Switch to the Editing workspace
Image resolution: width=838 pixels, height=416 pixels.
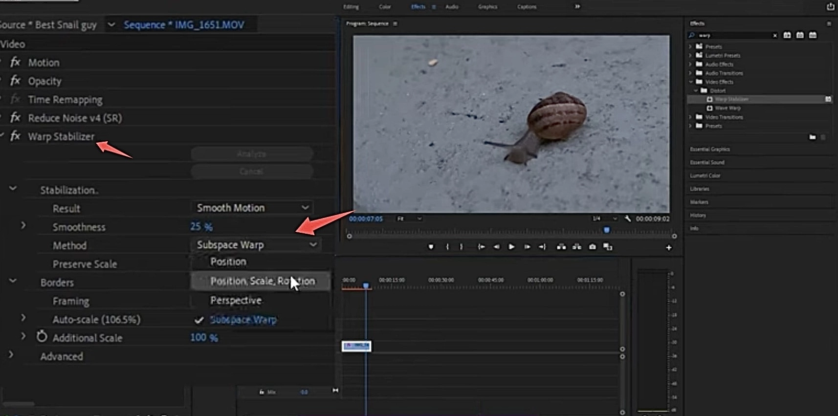[x=351, y=7]
